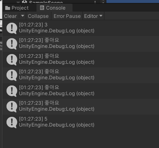159x148 pixels.
Task: Select the log entry showing 3
Action: [x=81, y=28]
